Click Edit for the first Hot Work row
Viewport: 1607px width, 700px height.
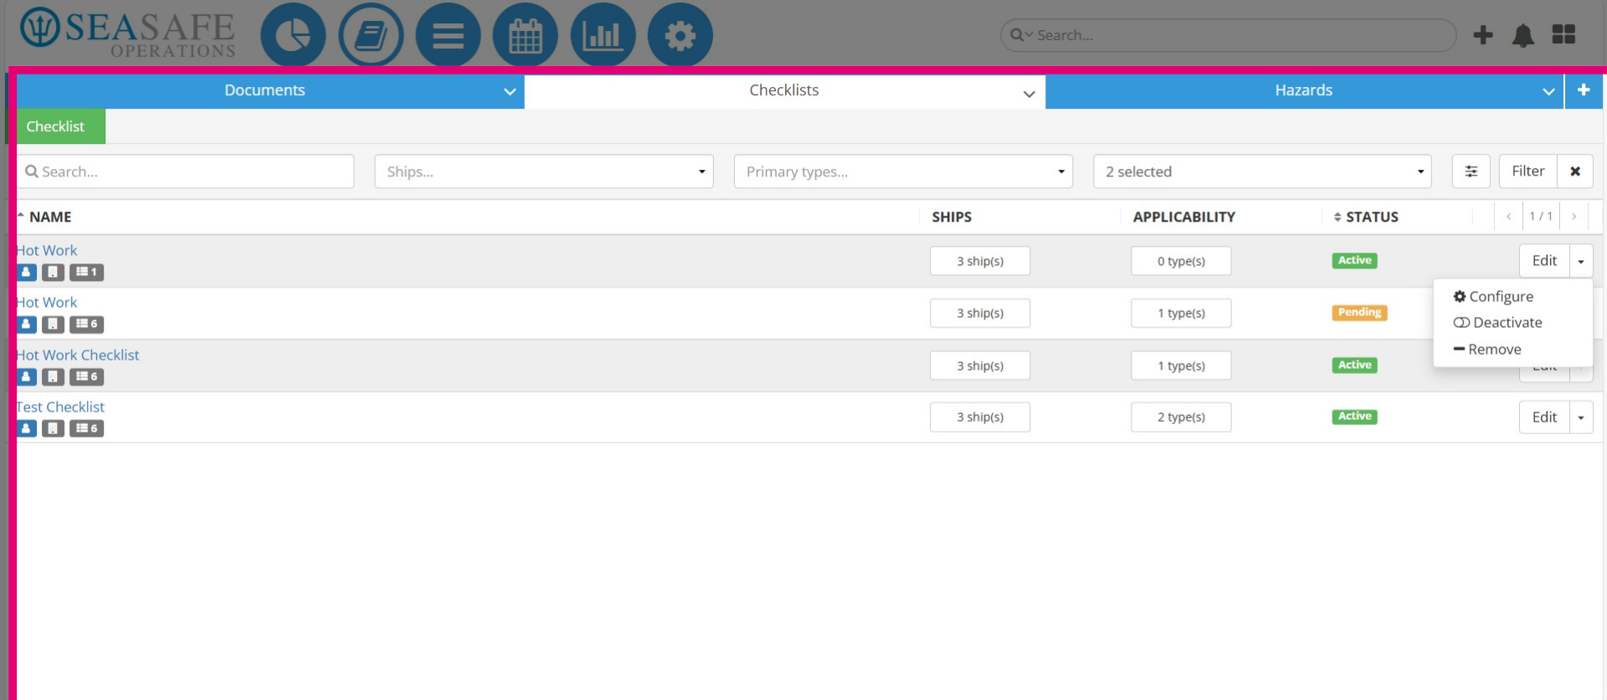[1544, 261]
